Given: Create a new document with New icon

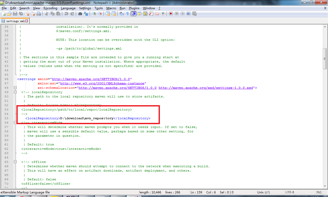Looking at the screenshot, I should [3, 14].
